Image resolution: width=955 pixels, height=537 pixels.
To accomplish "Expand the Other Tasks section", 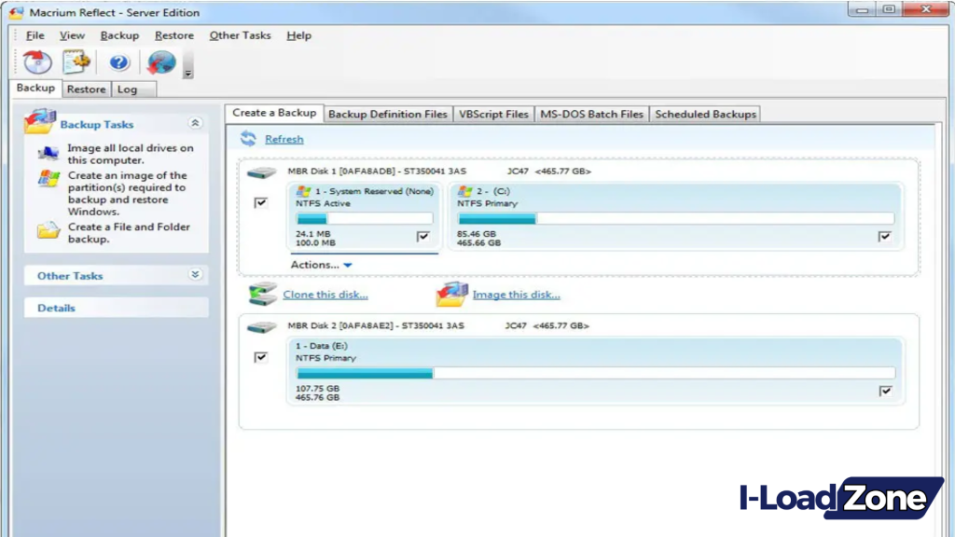I will coord(195,275).
